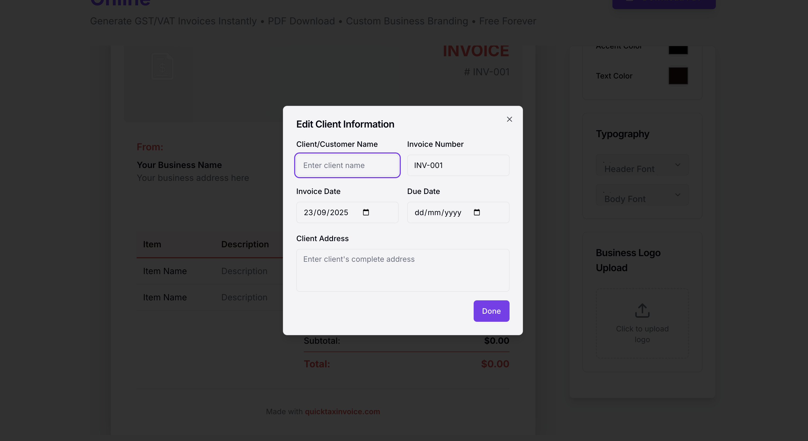Click the first row Description cell
This screenshot has height=441, width=808.
point(244,271)
